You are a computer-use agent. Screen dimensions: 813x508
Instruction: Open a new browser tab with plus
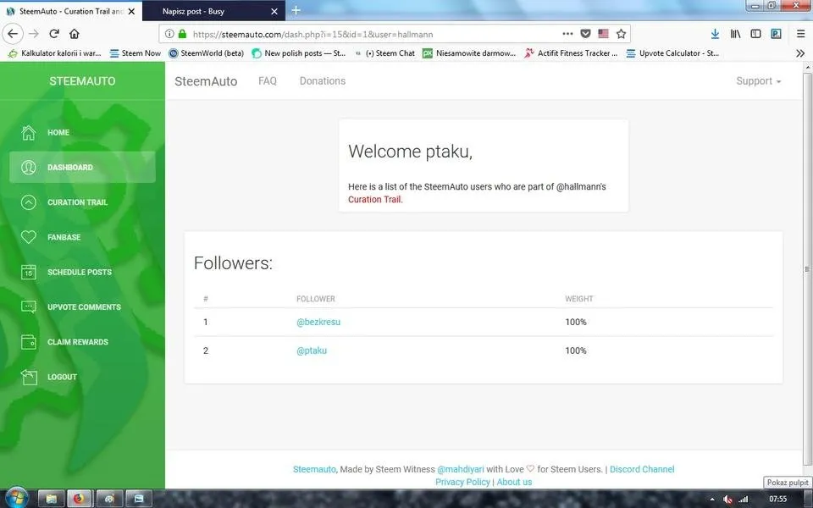[296, 10]
